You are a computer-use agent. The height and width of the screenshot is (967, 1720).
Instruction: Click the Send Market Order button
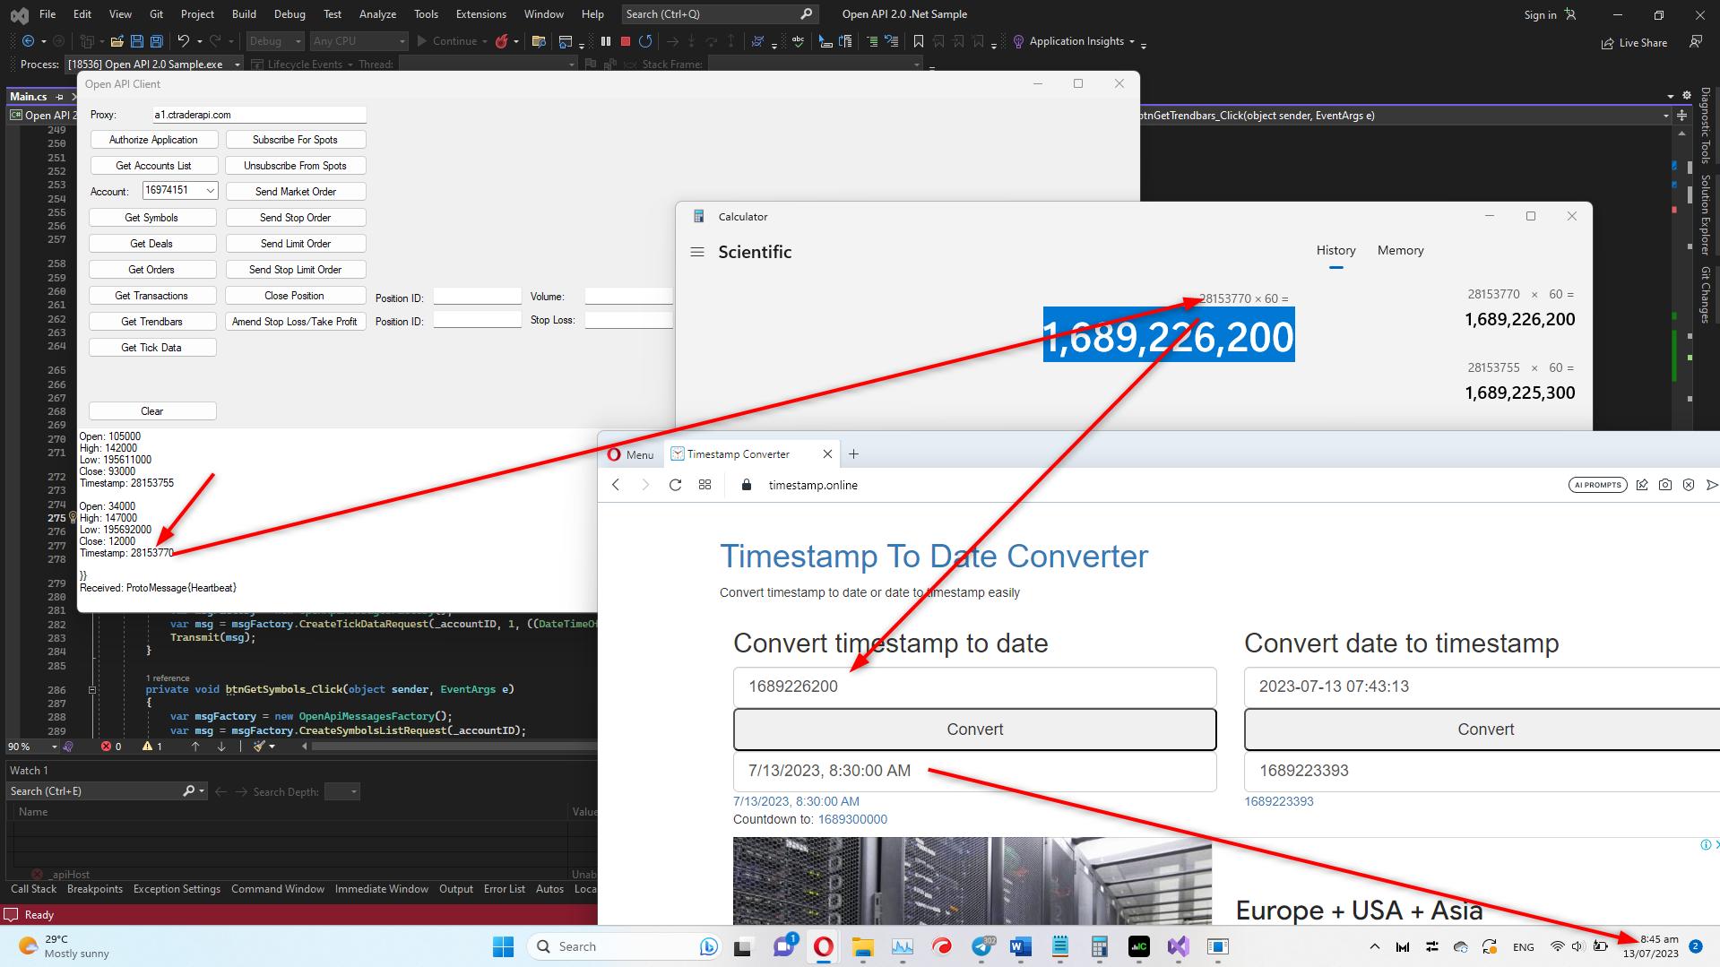(296, 192)
